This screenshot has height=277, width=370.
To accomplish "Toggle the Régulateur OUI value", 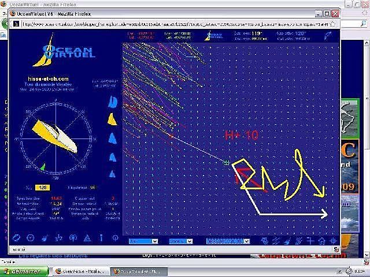I will pyautogui.click(x=92, y=188).
